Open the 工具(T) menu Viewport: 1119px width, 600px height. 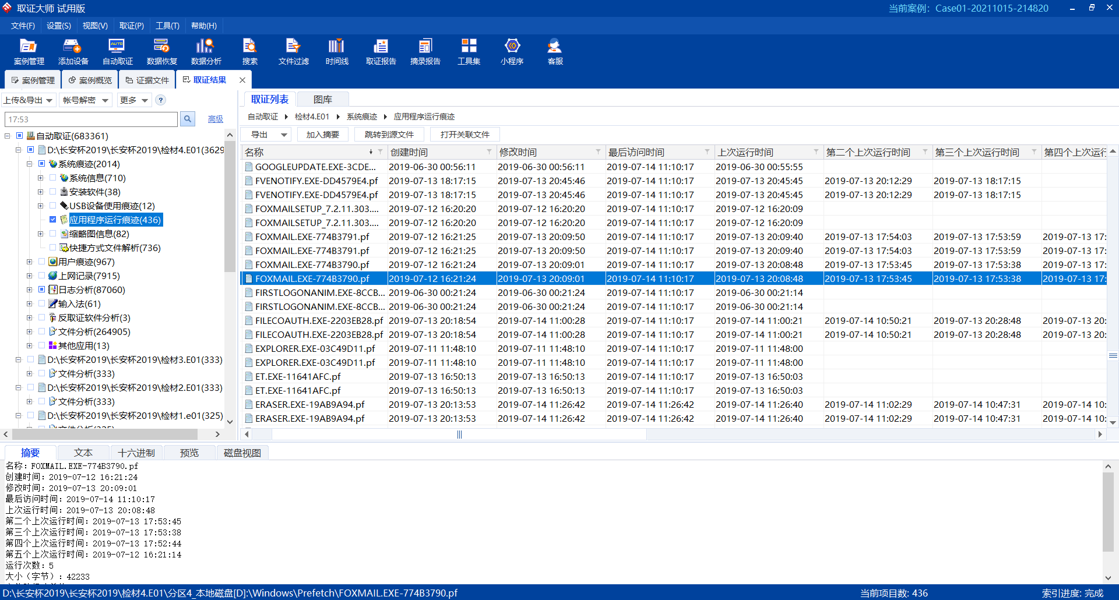pyautogui.click(x=167, y=26)
